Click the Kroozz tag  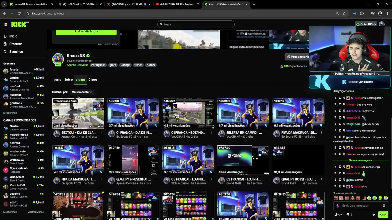coord(151,65)
